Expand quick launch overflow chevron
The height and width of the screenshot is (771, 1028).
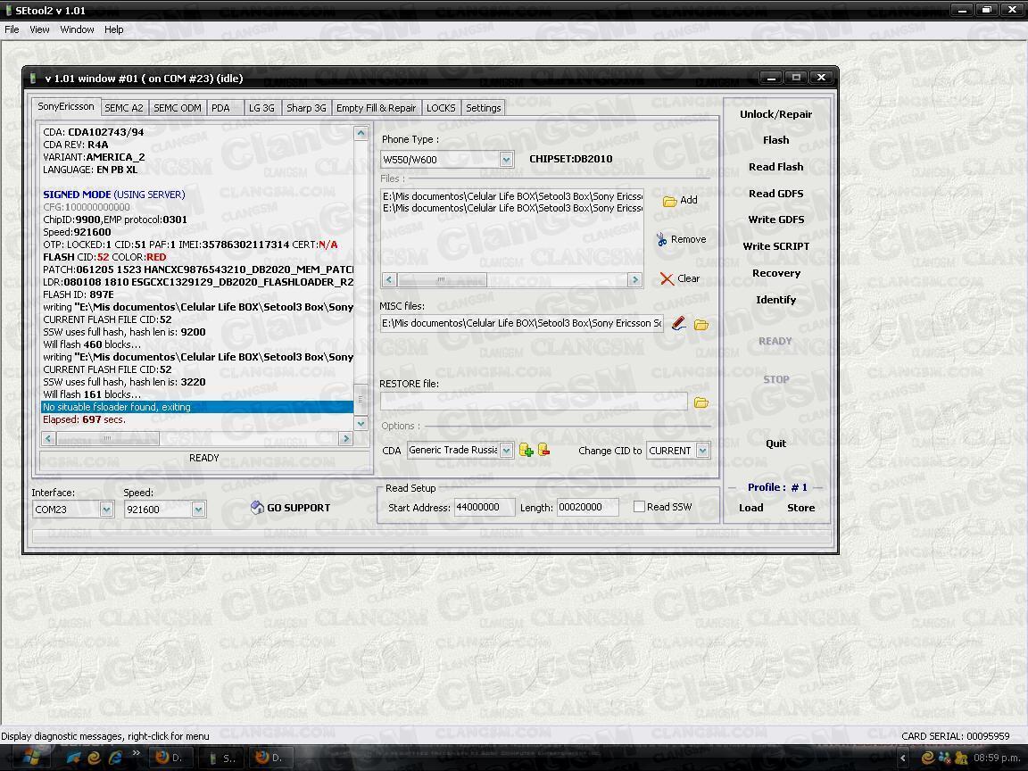(137, 752)
